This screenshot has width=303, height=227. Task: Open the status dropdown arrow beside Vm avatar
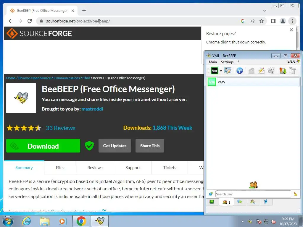[221, 71]
